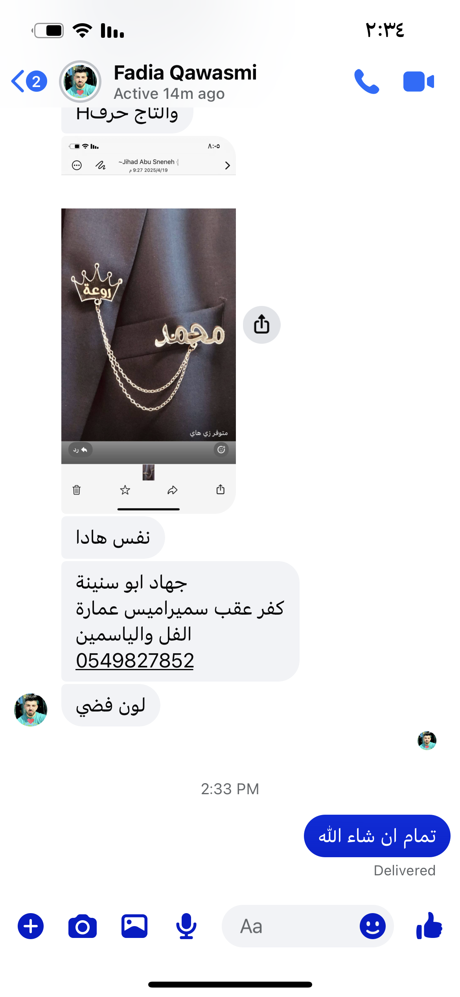Select the 'نفس هادا' message bubble

pyautogui.click(x=113, y=537)
